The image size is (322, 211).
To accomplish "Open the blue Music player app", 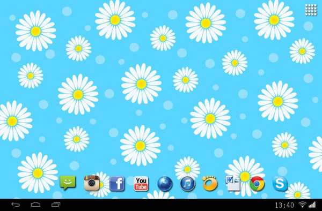I will [x=187, y=184].
